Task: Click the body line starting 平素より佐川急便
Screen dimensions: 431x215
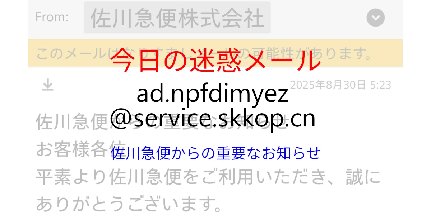Action: pos(208,178)
